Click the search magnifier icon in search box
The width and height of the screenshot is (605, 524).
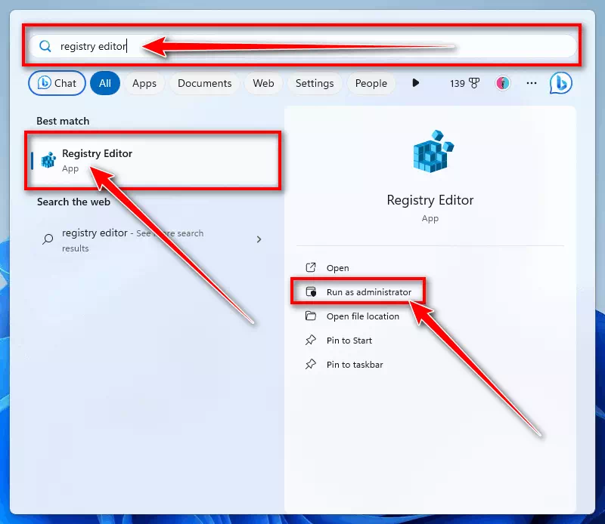(45, 46)
